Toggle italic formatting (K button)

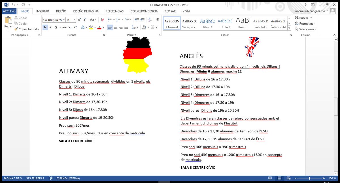click(50, 27)
